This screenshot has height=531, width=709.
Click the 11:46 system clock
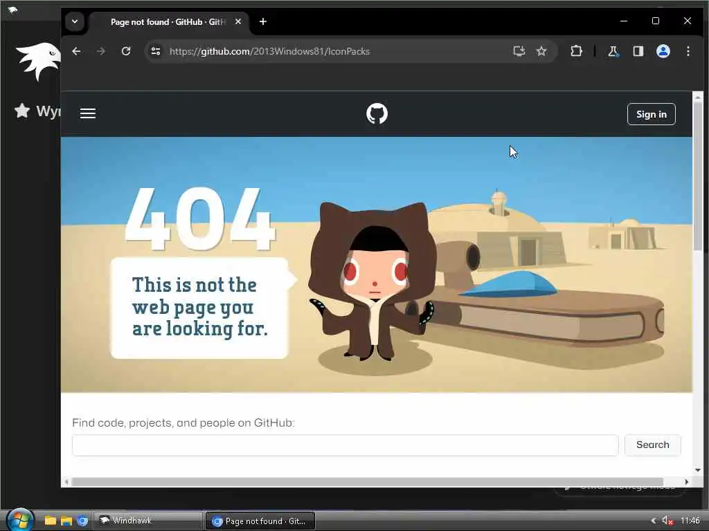click(690, 521)
